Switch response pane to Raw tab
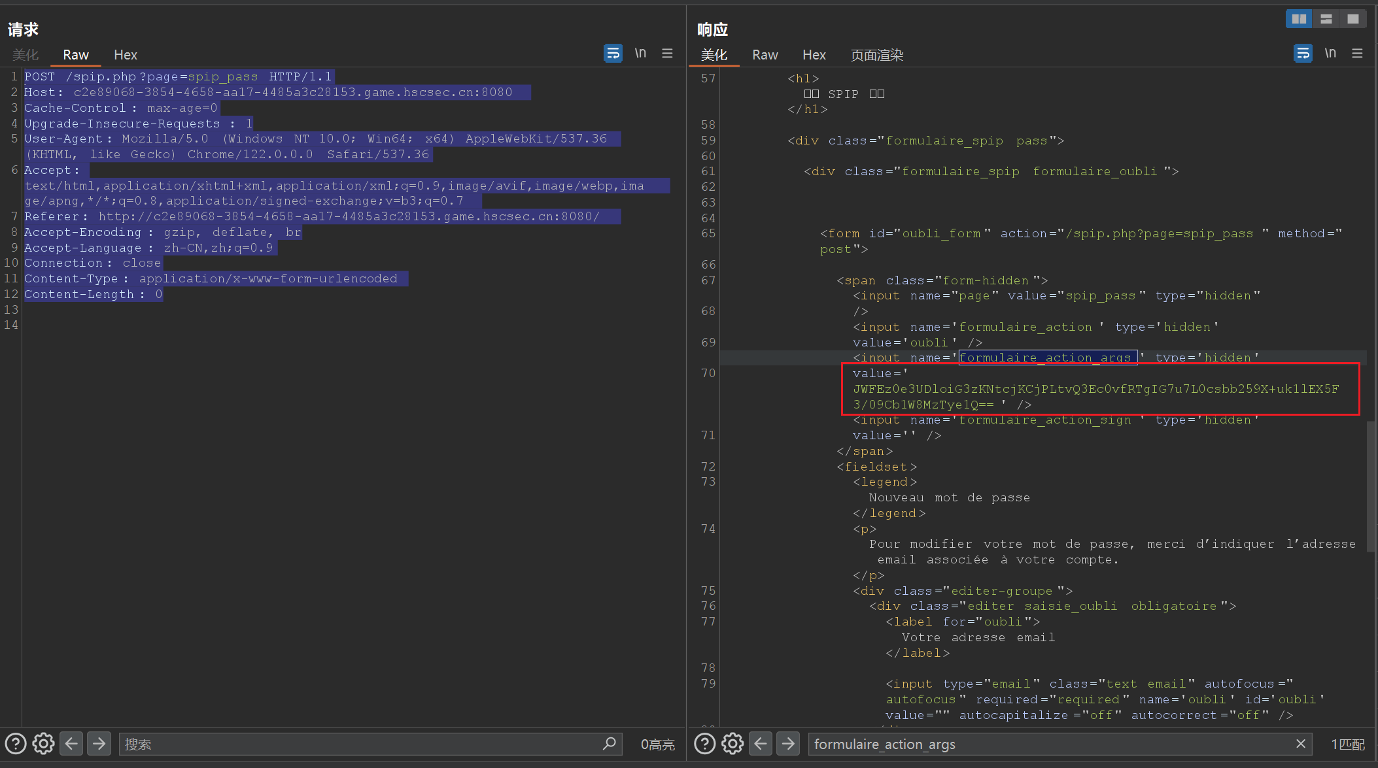The width and height of the screenshot is (1378, 768). [765, 55]
